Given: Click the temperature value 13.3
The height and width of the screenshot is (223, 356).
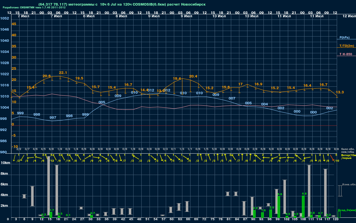Looking at the screenshot, I should (x=340, y=92).
